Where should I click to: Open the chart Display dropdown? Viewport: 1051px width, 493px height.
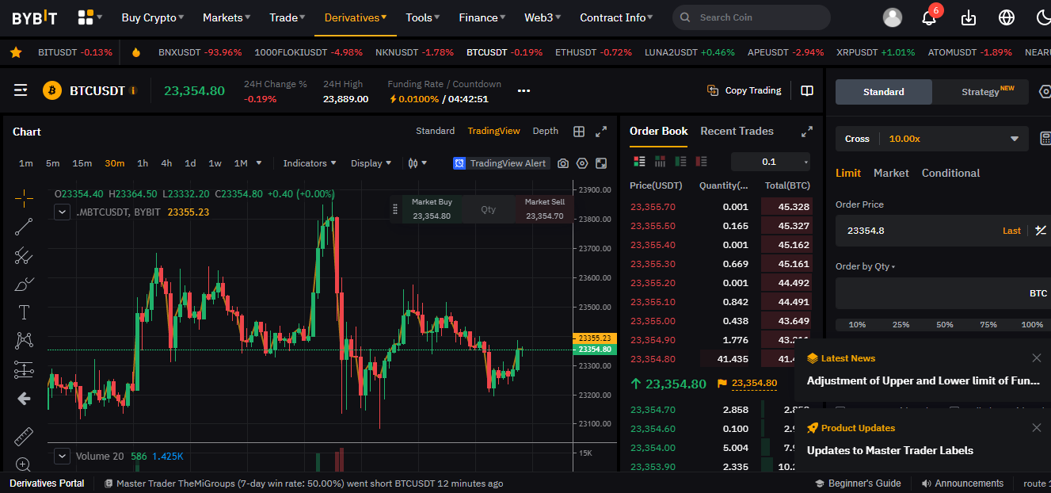coord(371,163)
